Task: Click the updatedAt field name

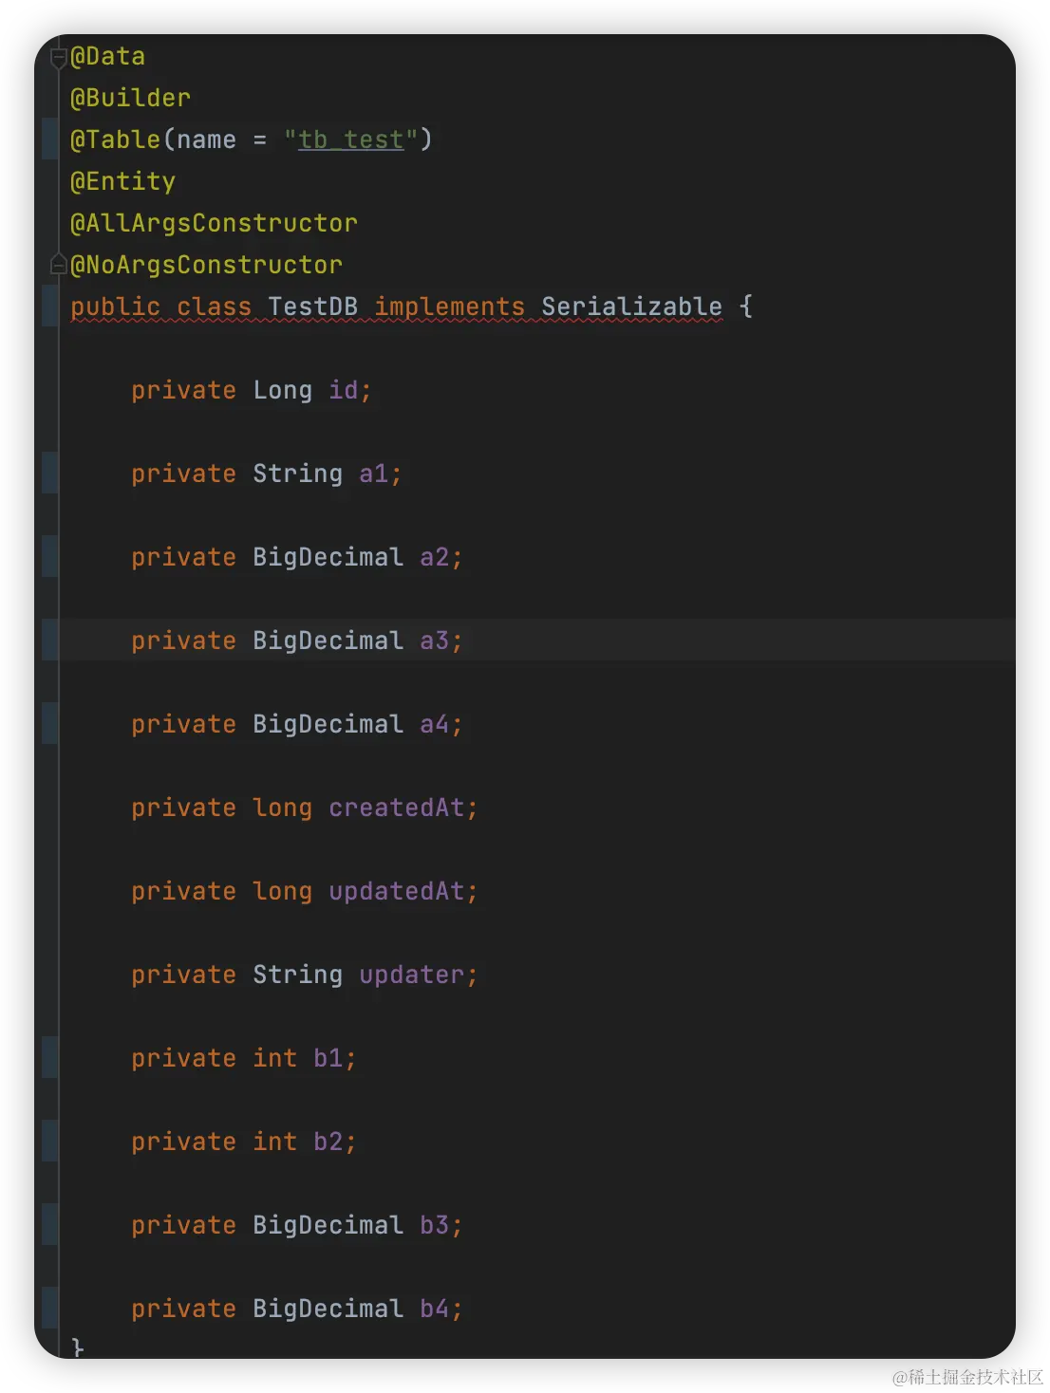Action: point(397,891)
